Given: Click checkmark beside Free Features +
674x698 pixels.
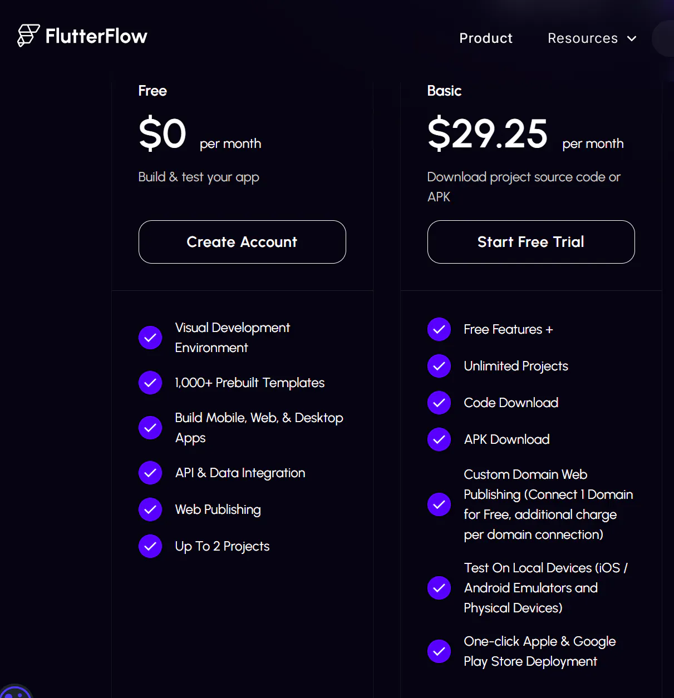Looking at the screenshot, I should pos(439,329).
